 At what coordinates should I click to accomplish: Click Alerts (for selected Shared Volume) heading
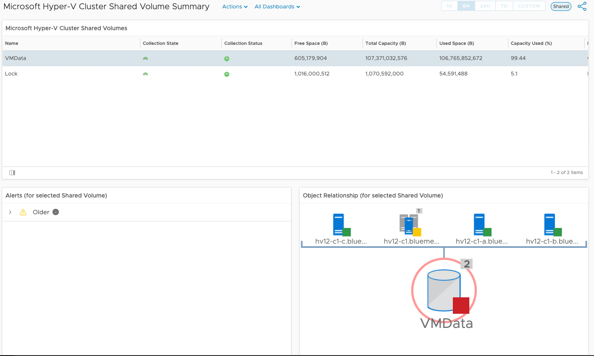click(x=56, y=195)
